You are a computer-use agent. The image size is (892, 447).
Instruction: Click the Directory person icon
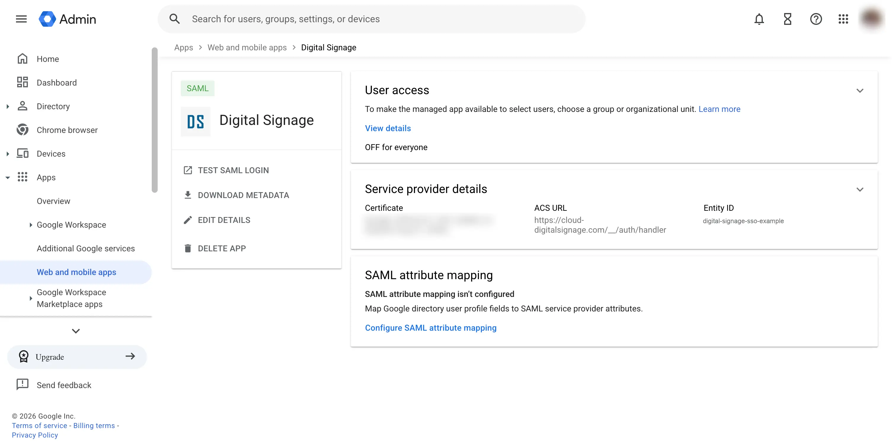coord(23,106)
